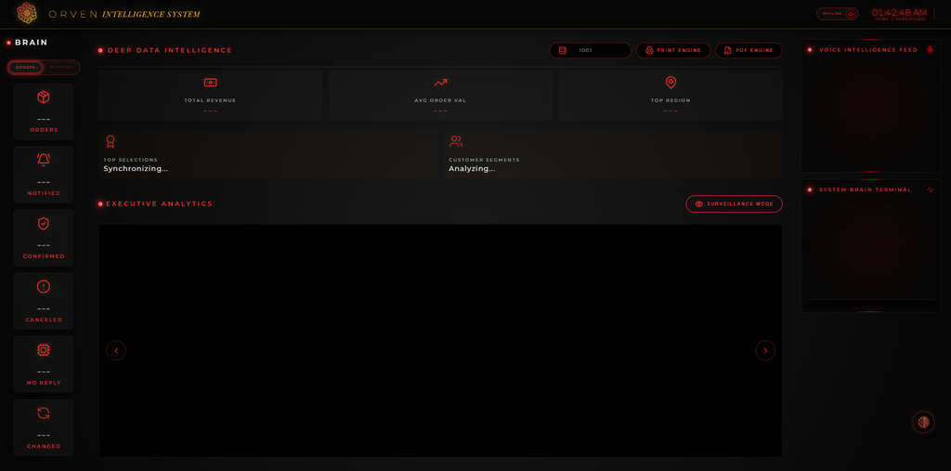The height and width of the screenshot is (471, 951).
Task: Click the Avg Order Val label
Action: coord(440,100)
